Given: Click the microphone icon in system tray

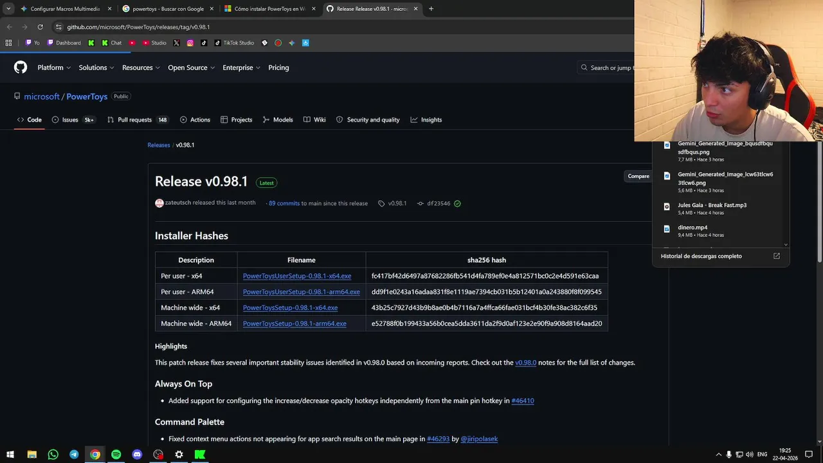Looking at the screenshot, I should coord(728,455).
